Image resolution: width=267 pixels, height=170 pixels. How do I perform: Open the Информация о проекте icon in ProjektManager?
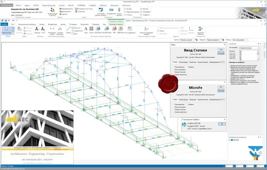(53, 10)
